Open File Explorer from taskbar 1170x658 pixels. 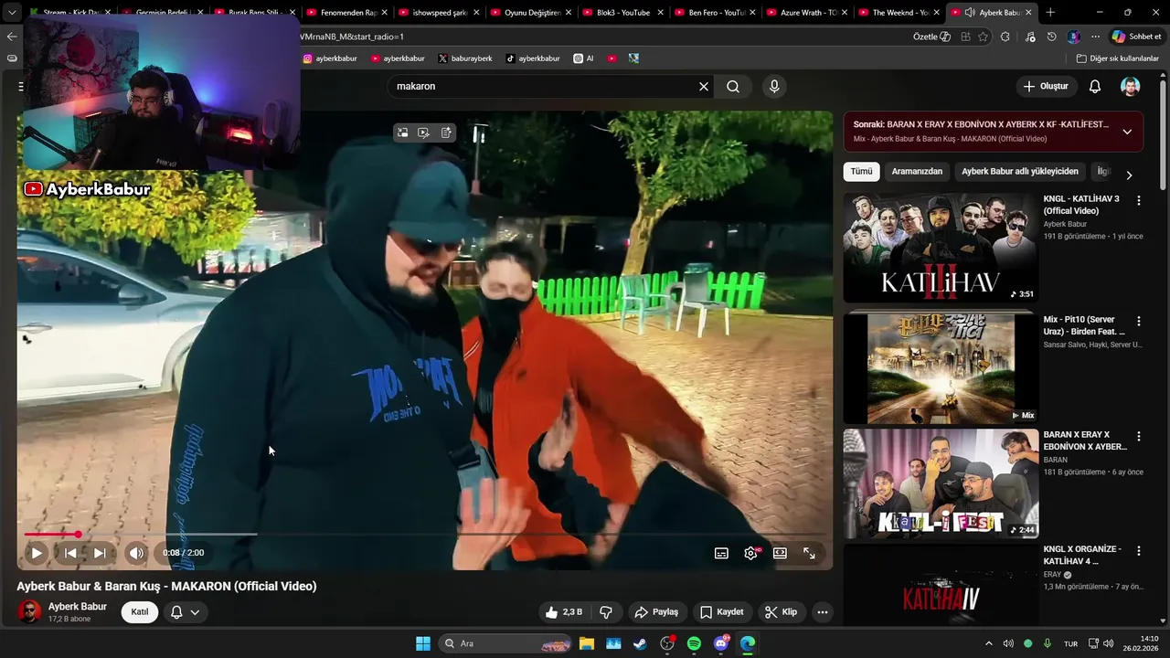point(586,643)
